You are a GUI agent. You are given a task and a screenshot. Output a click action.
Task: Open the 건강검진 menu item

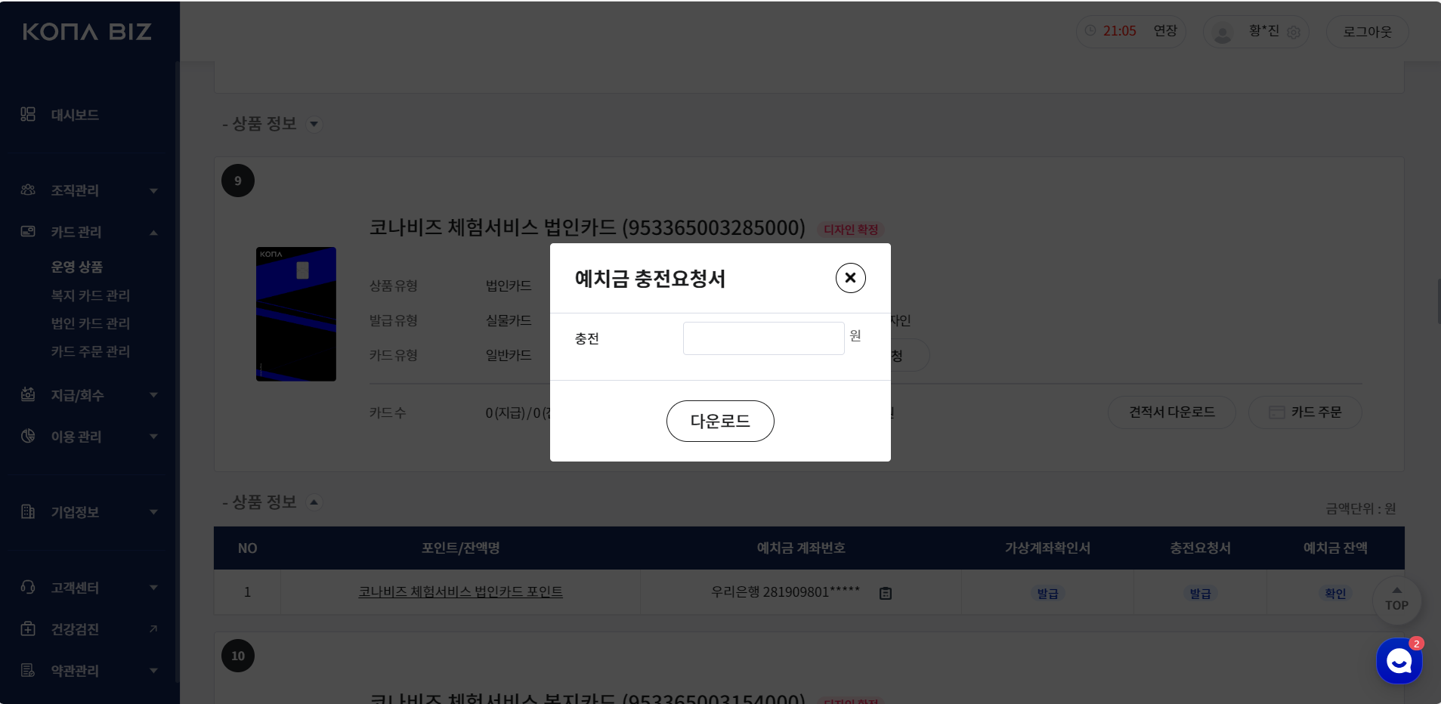(75, 629)
